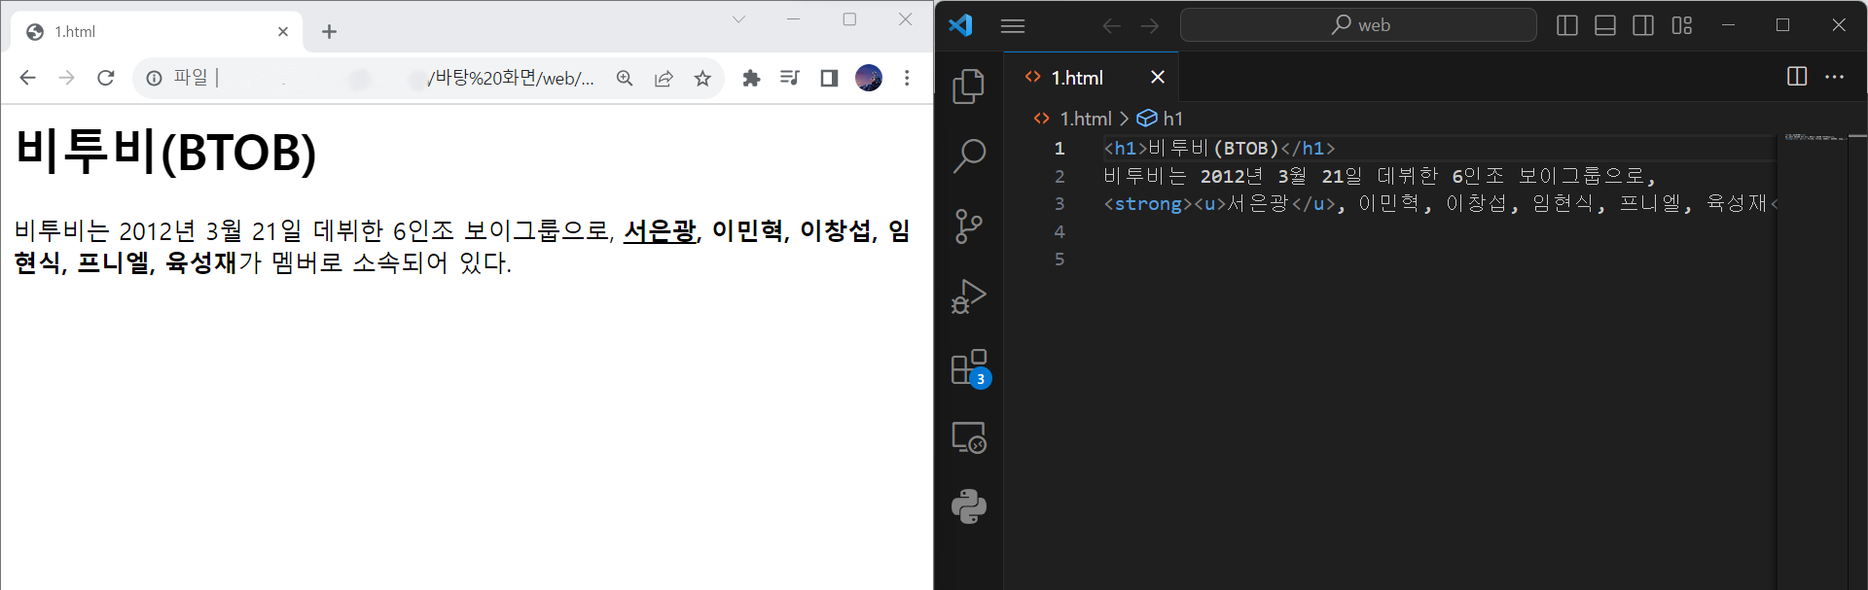Close the 1.html Chrome tab
Image resolution: width=1868 pixels, height=590 pixels.
click(283, 32)
